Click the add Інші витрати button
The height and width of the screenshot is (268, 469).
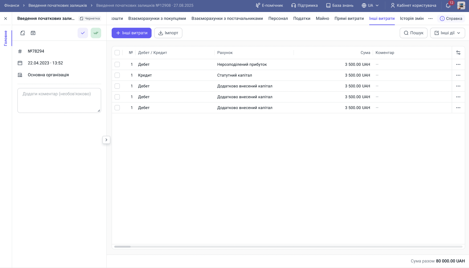click(132, 33)
